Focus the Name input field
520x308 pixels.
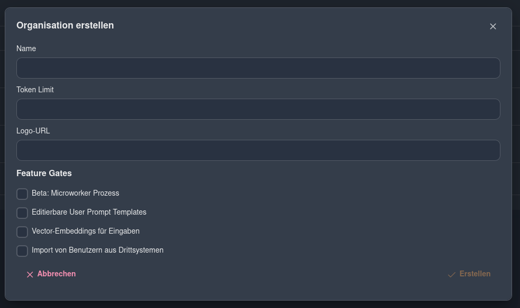click(x=258, y=68)
